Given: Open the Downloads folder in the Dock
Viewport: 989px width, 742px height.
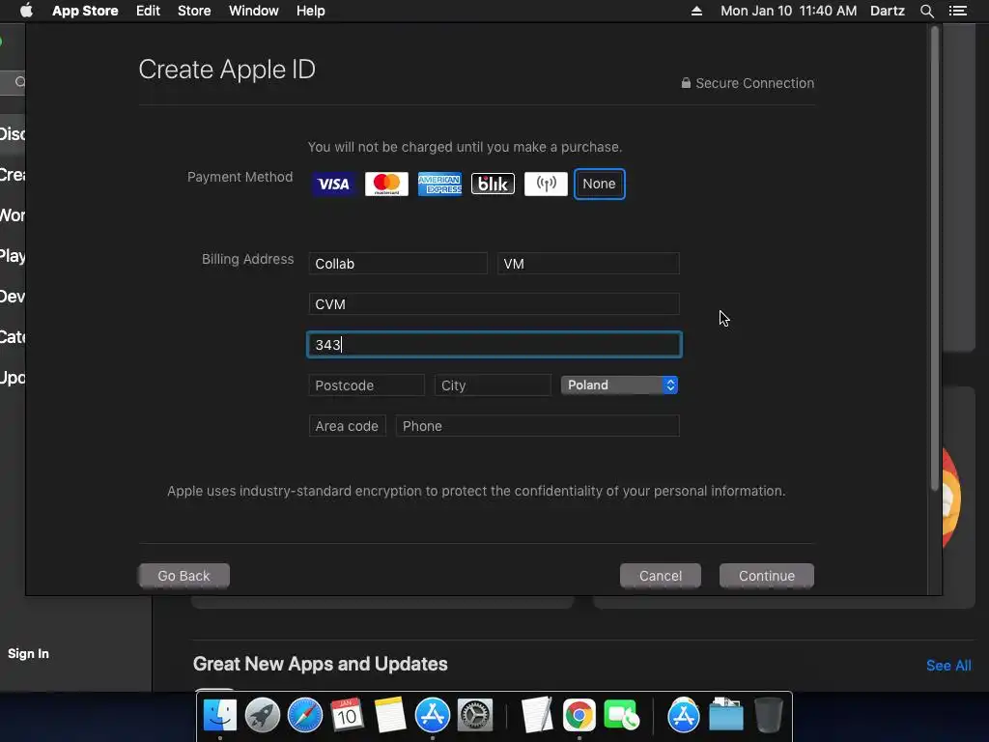Looking at the screenshot, I should click(x=726, y=715).
